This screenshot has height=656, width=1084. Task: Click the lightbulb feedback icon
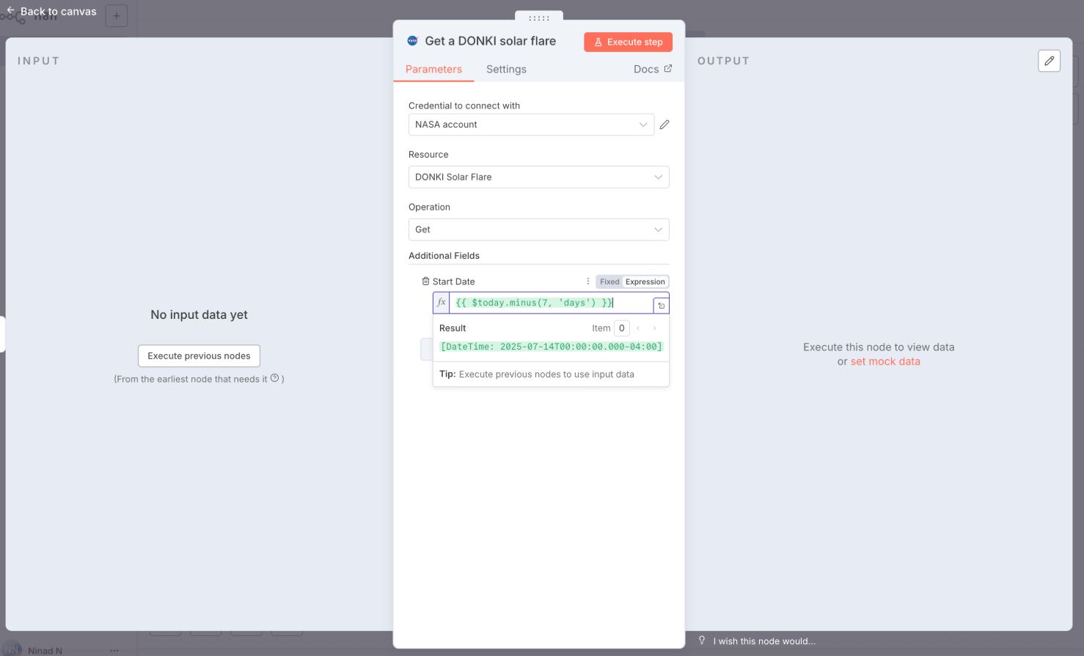[702, 641]
